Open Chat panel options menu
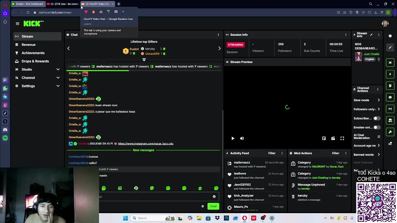Viewport: 397px width, 223px height. (218, 35)
